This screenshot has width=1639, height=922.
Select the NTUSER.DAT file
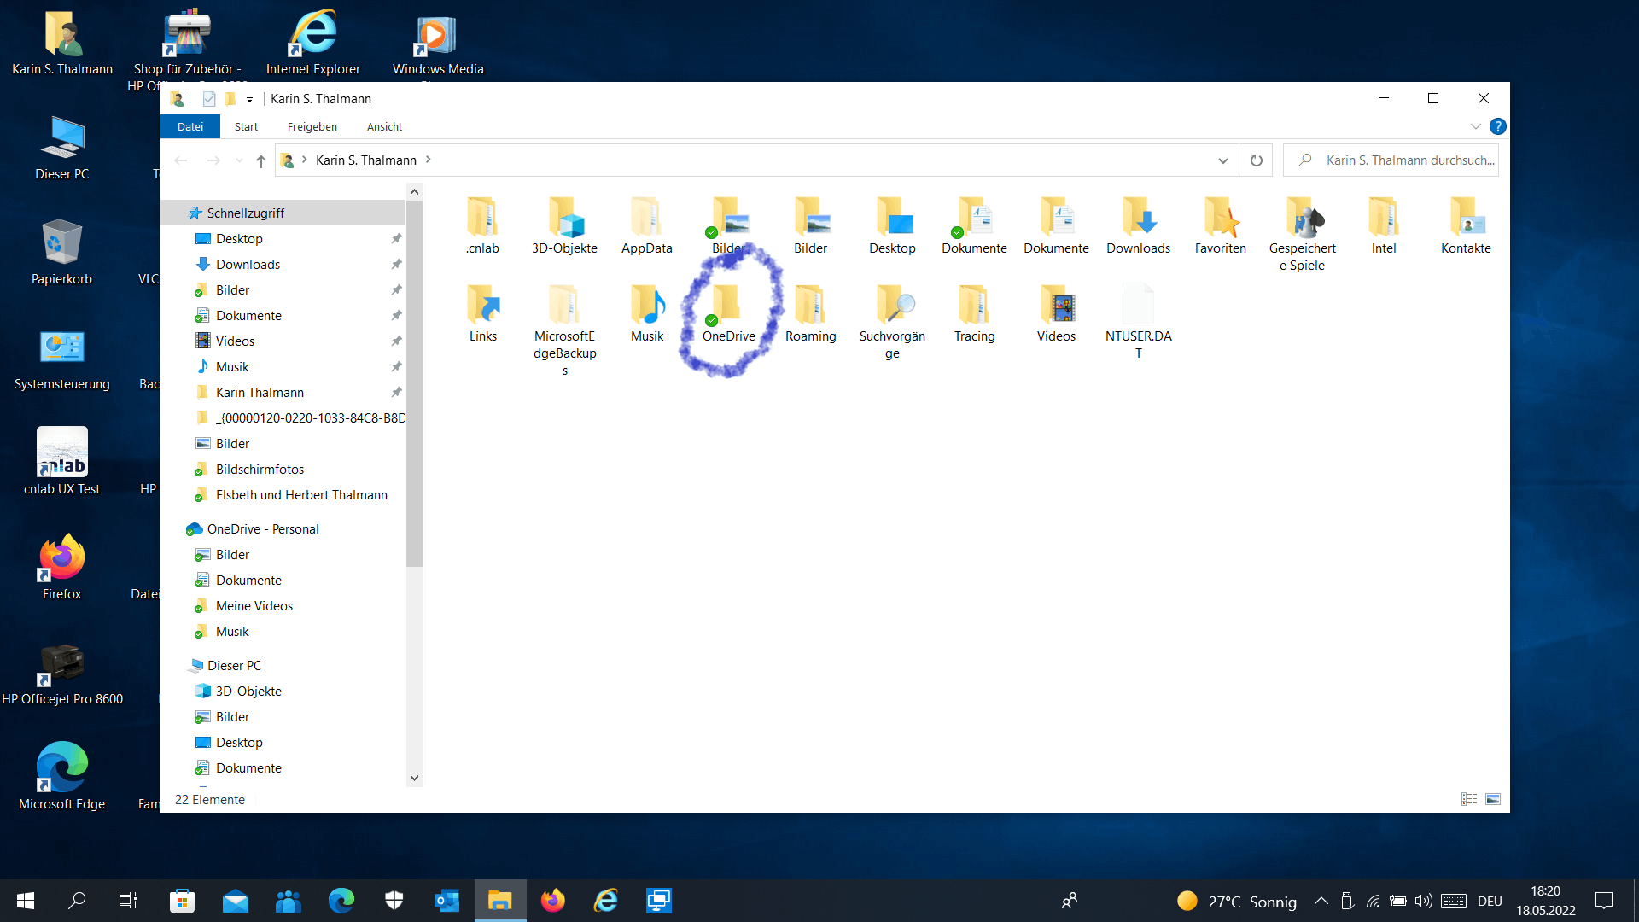(x=1138, y=306)
